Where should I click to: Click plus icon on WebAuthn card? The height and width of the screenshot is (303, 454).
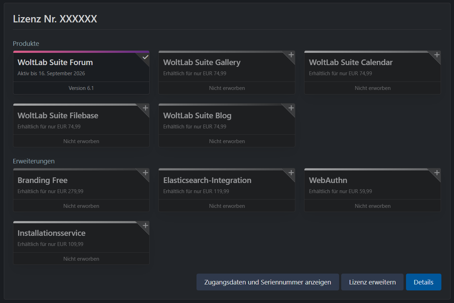pos(436,173)
